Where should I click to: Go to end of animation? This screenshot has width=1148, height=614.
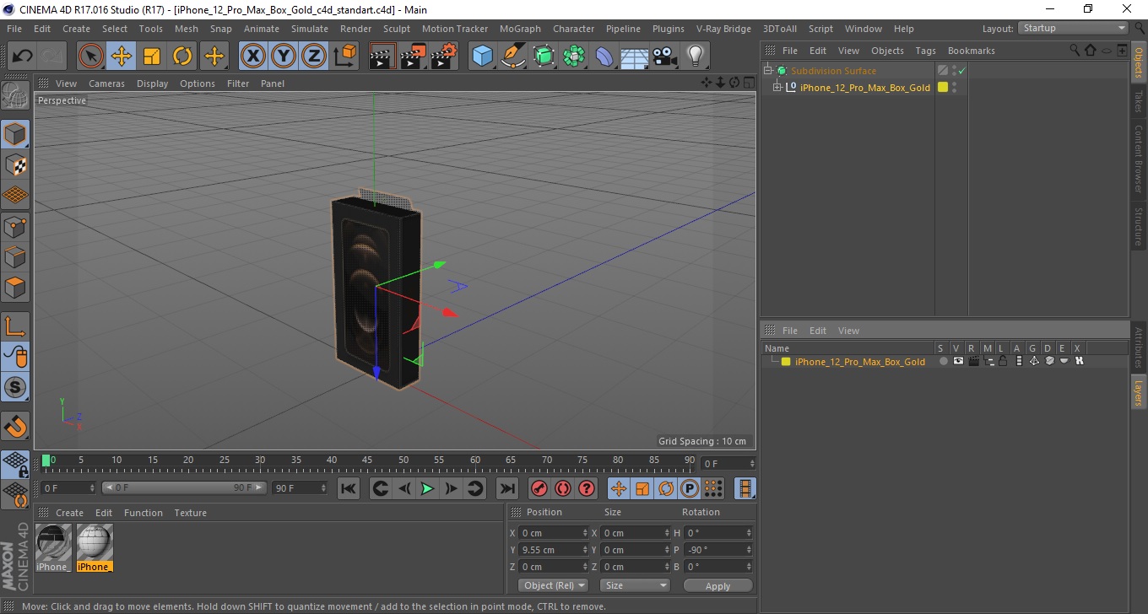click(506, 488)
